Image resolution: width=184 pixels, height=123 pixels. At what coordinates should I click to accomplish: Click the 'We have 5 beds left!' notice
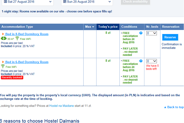point(152,67)
